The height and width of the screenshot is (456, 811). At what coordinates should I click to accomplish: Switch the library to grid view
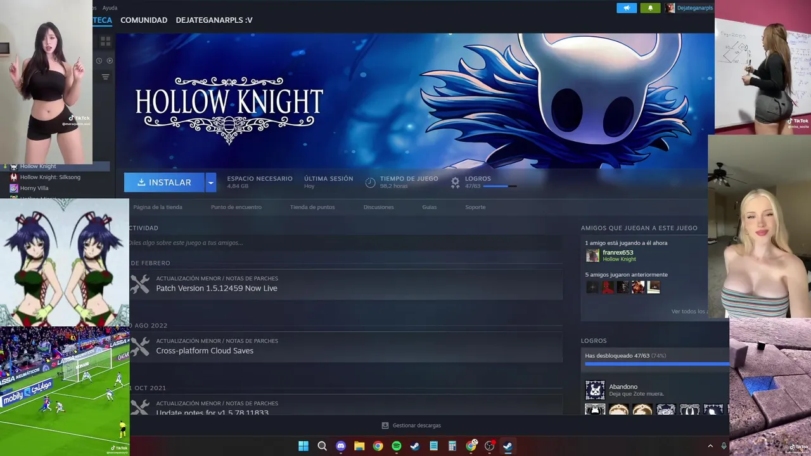point(105,41)
